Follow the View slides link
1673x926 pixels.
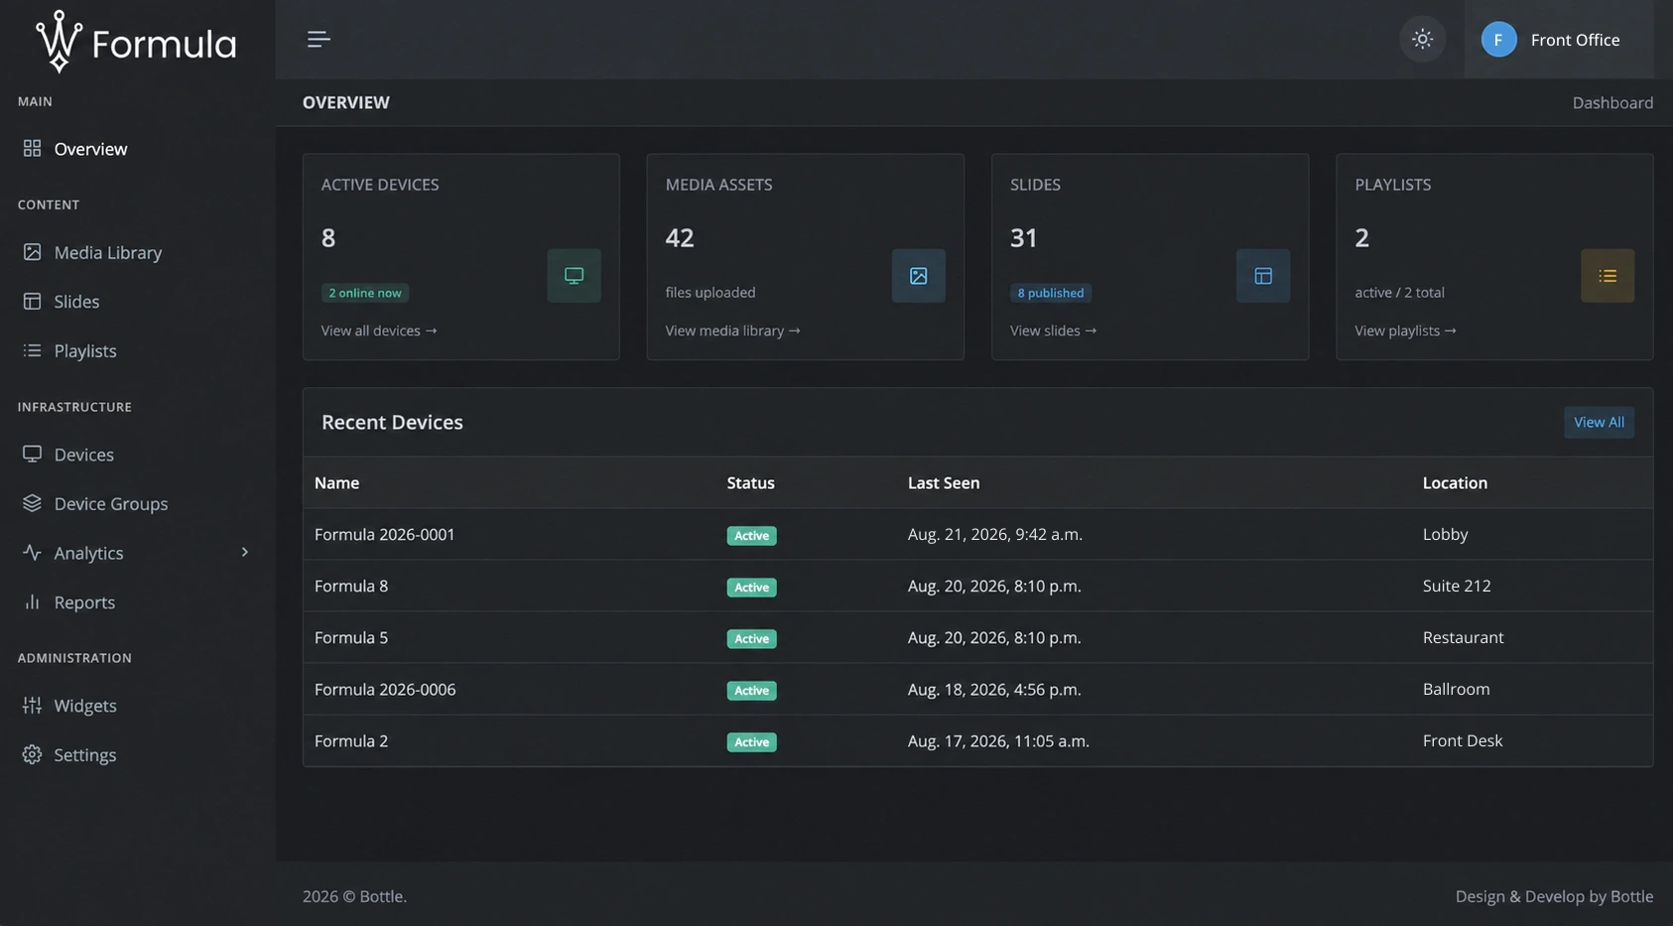(1053, 331)
